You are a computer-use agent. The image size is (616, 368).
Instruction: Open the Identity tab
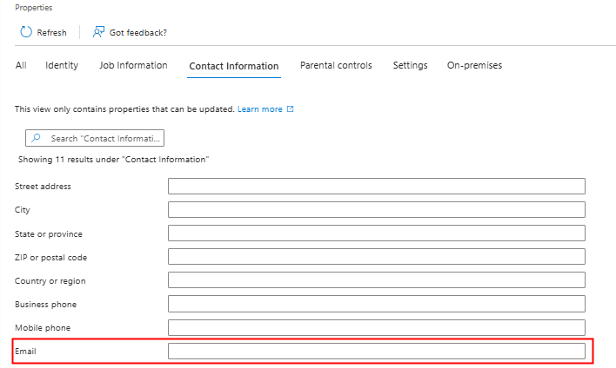tap(62, 66)
